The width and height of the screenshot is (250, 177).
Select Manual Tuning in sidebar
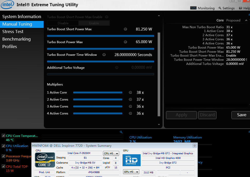22,24
